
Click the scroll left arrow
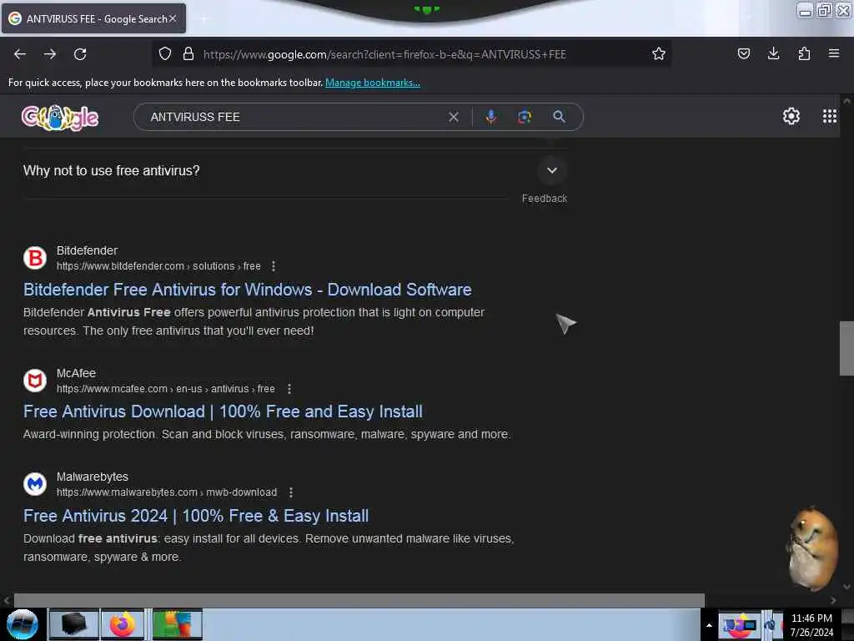pyautogui.click(x=7, y=600)
